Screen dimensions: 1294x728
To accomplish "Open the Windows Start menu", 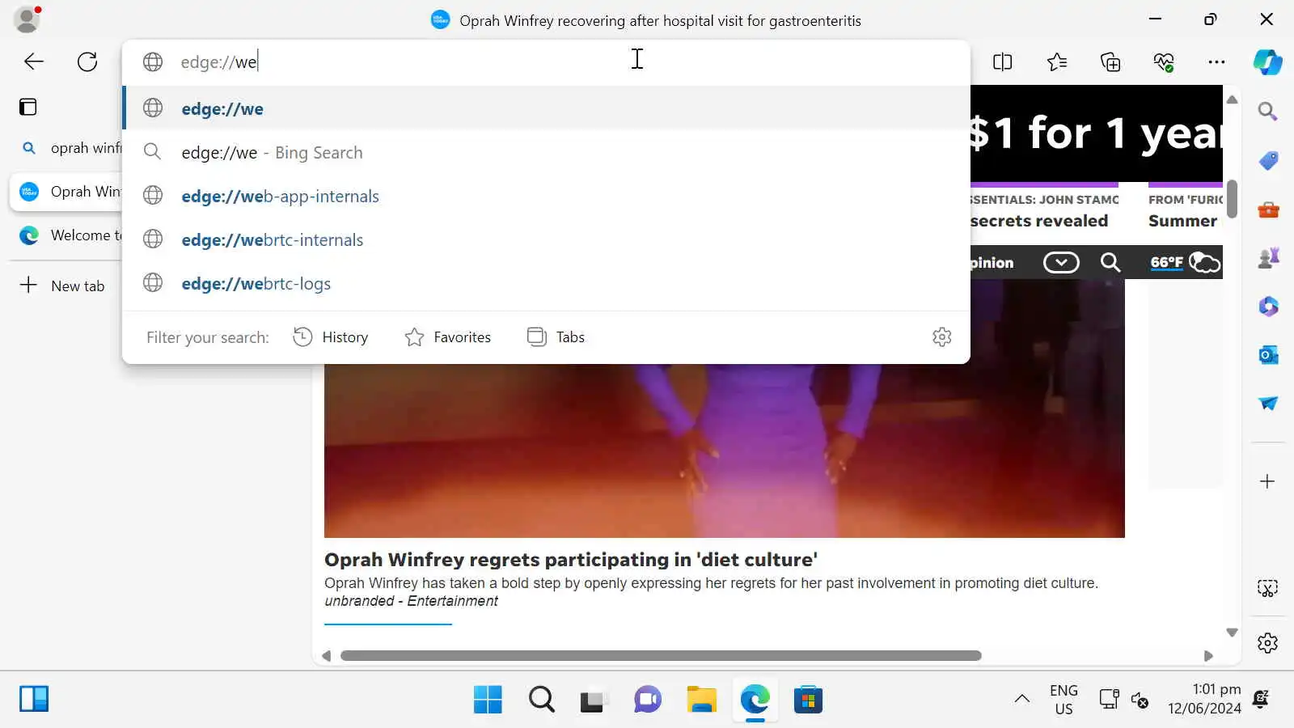I will pyautogui.click(x=488, y=700).
